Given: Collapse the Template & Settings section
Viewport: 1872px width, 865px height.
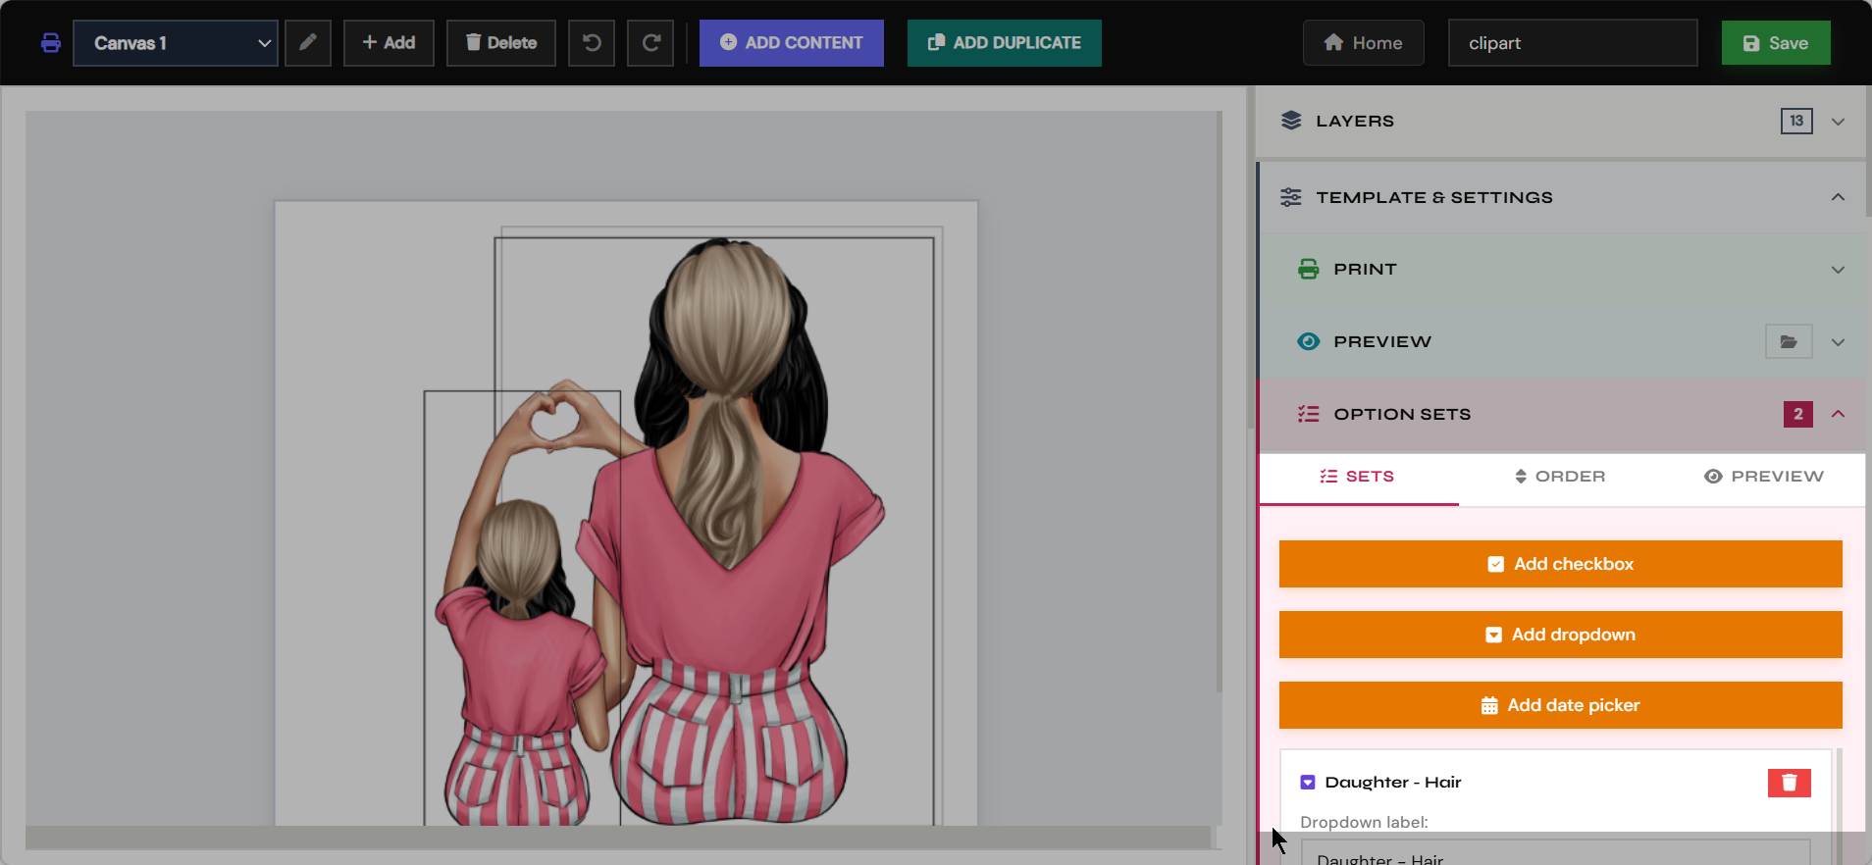Looking at the screenshot, I should coord(1838,197).
